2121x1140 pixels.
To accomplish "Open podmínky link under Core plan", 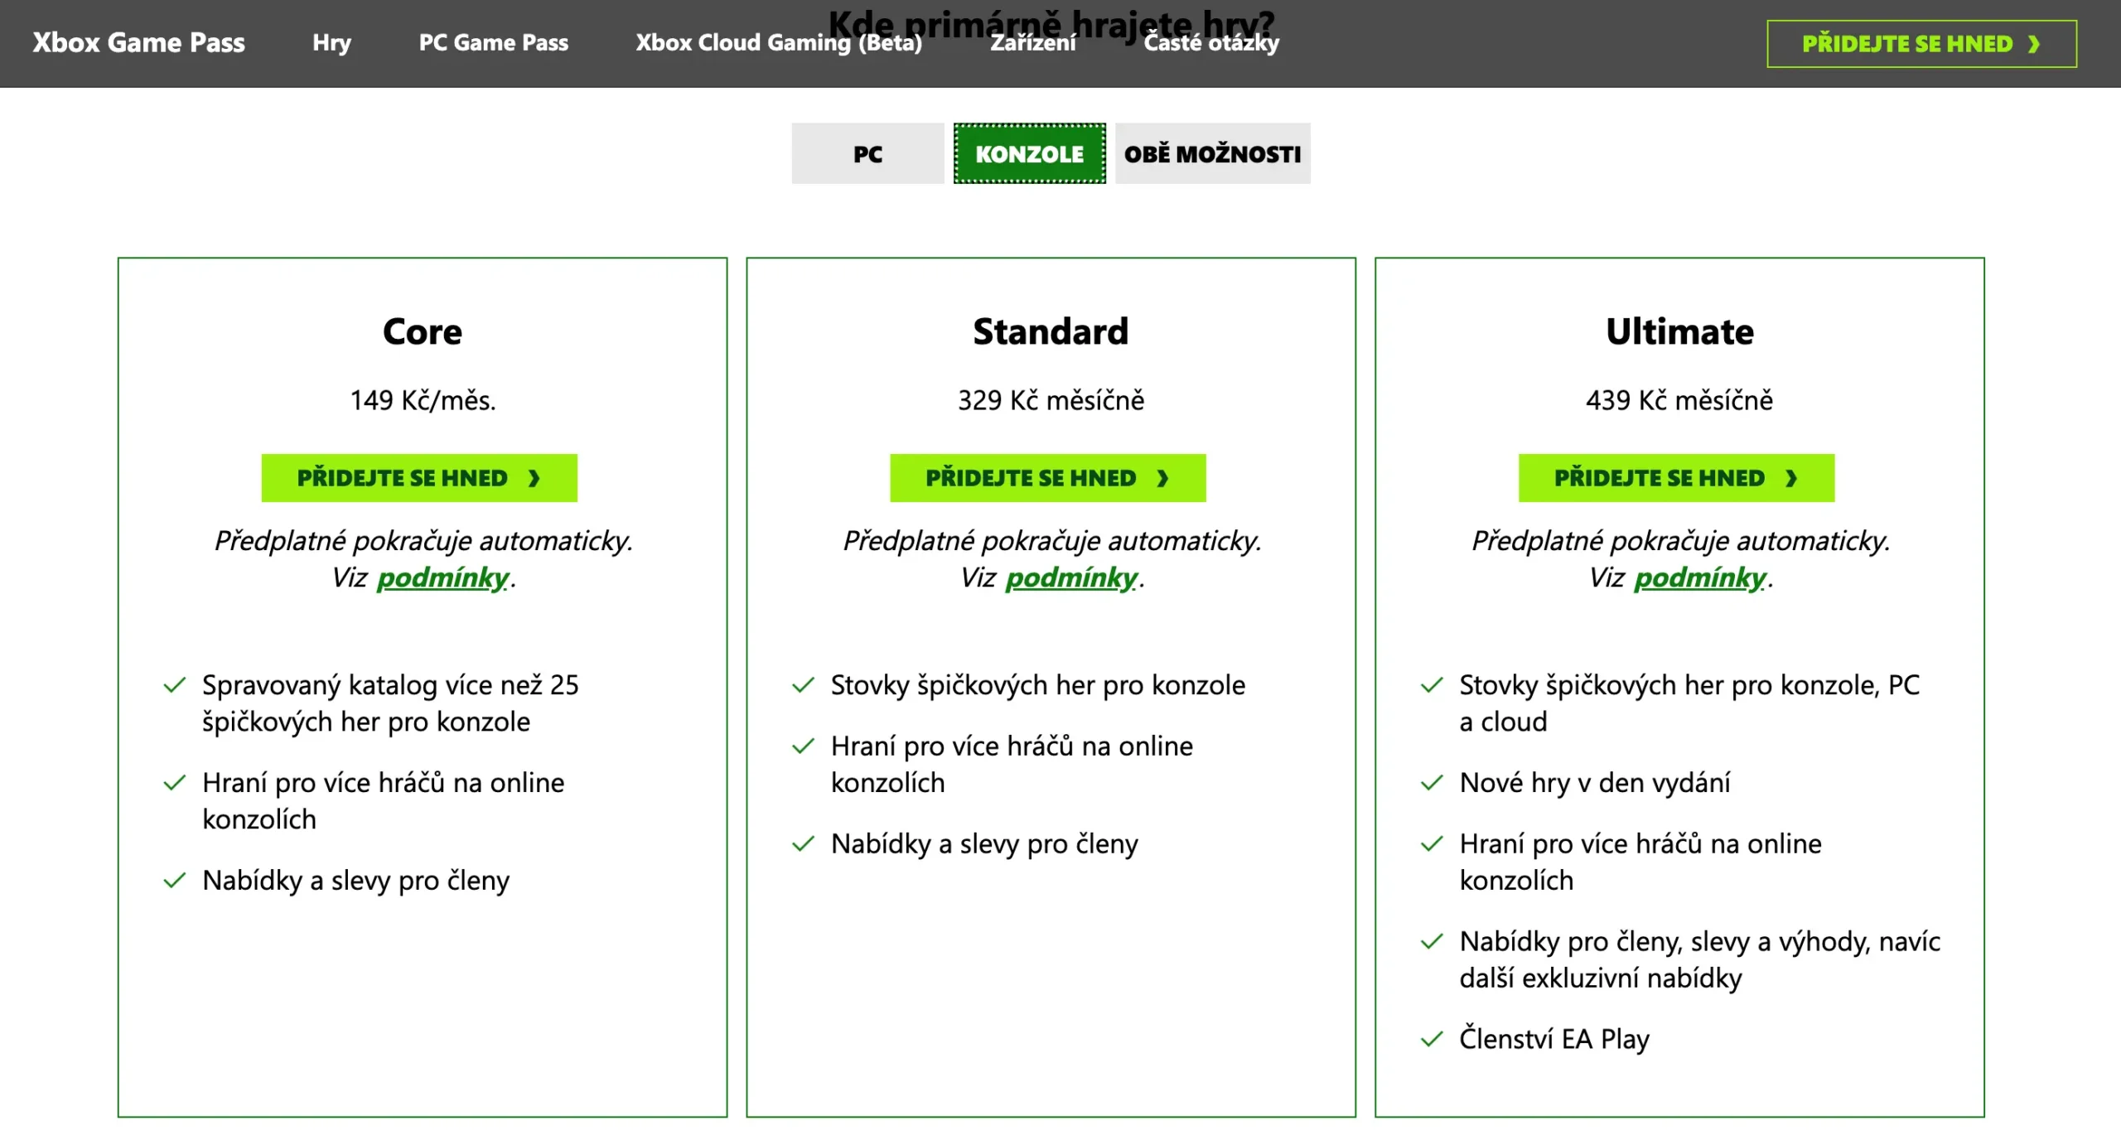I will click(442, 577).
